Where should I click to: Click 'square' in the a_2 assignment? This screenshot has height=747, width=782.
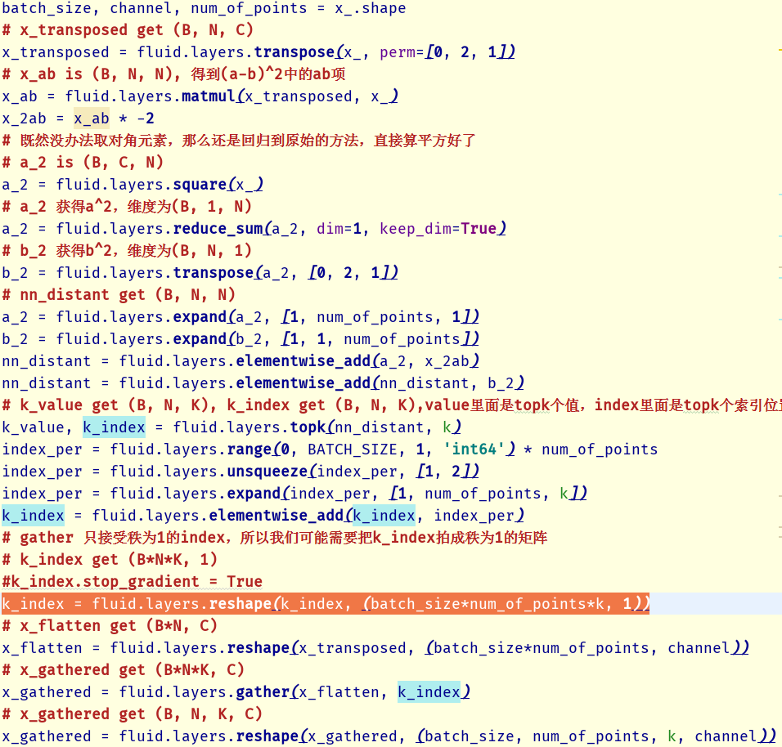[x=200, y=185]
